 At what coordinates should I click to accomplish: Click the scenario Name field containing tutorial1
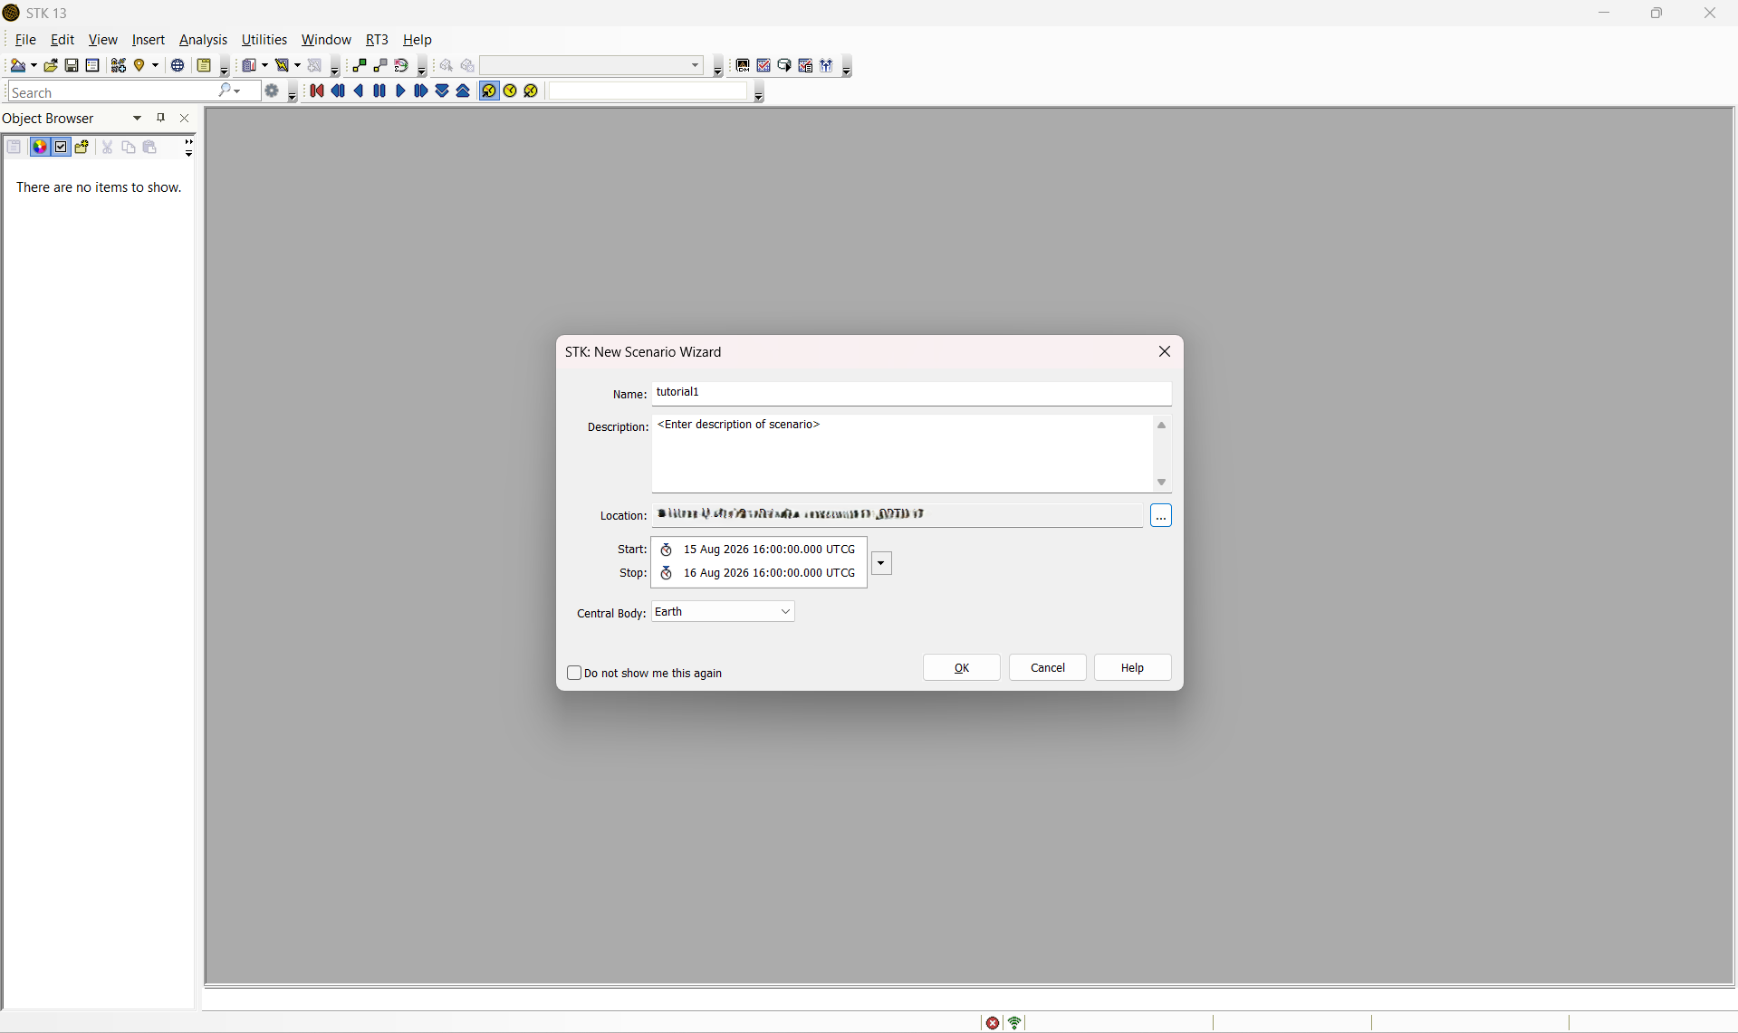tap(911, 393)
